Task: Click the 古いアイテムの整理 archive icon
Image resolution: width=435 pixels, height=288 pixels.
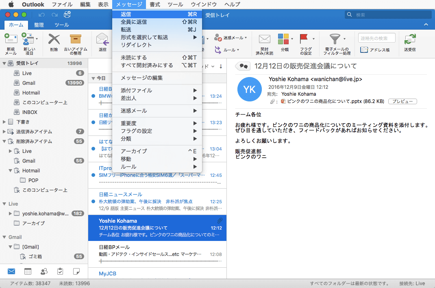Action: coord(76,39)
